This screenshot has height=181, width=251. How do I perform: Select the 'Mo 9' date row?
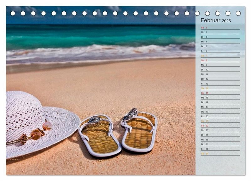pos(220,65)
